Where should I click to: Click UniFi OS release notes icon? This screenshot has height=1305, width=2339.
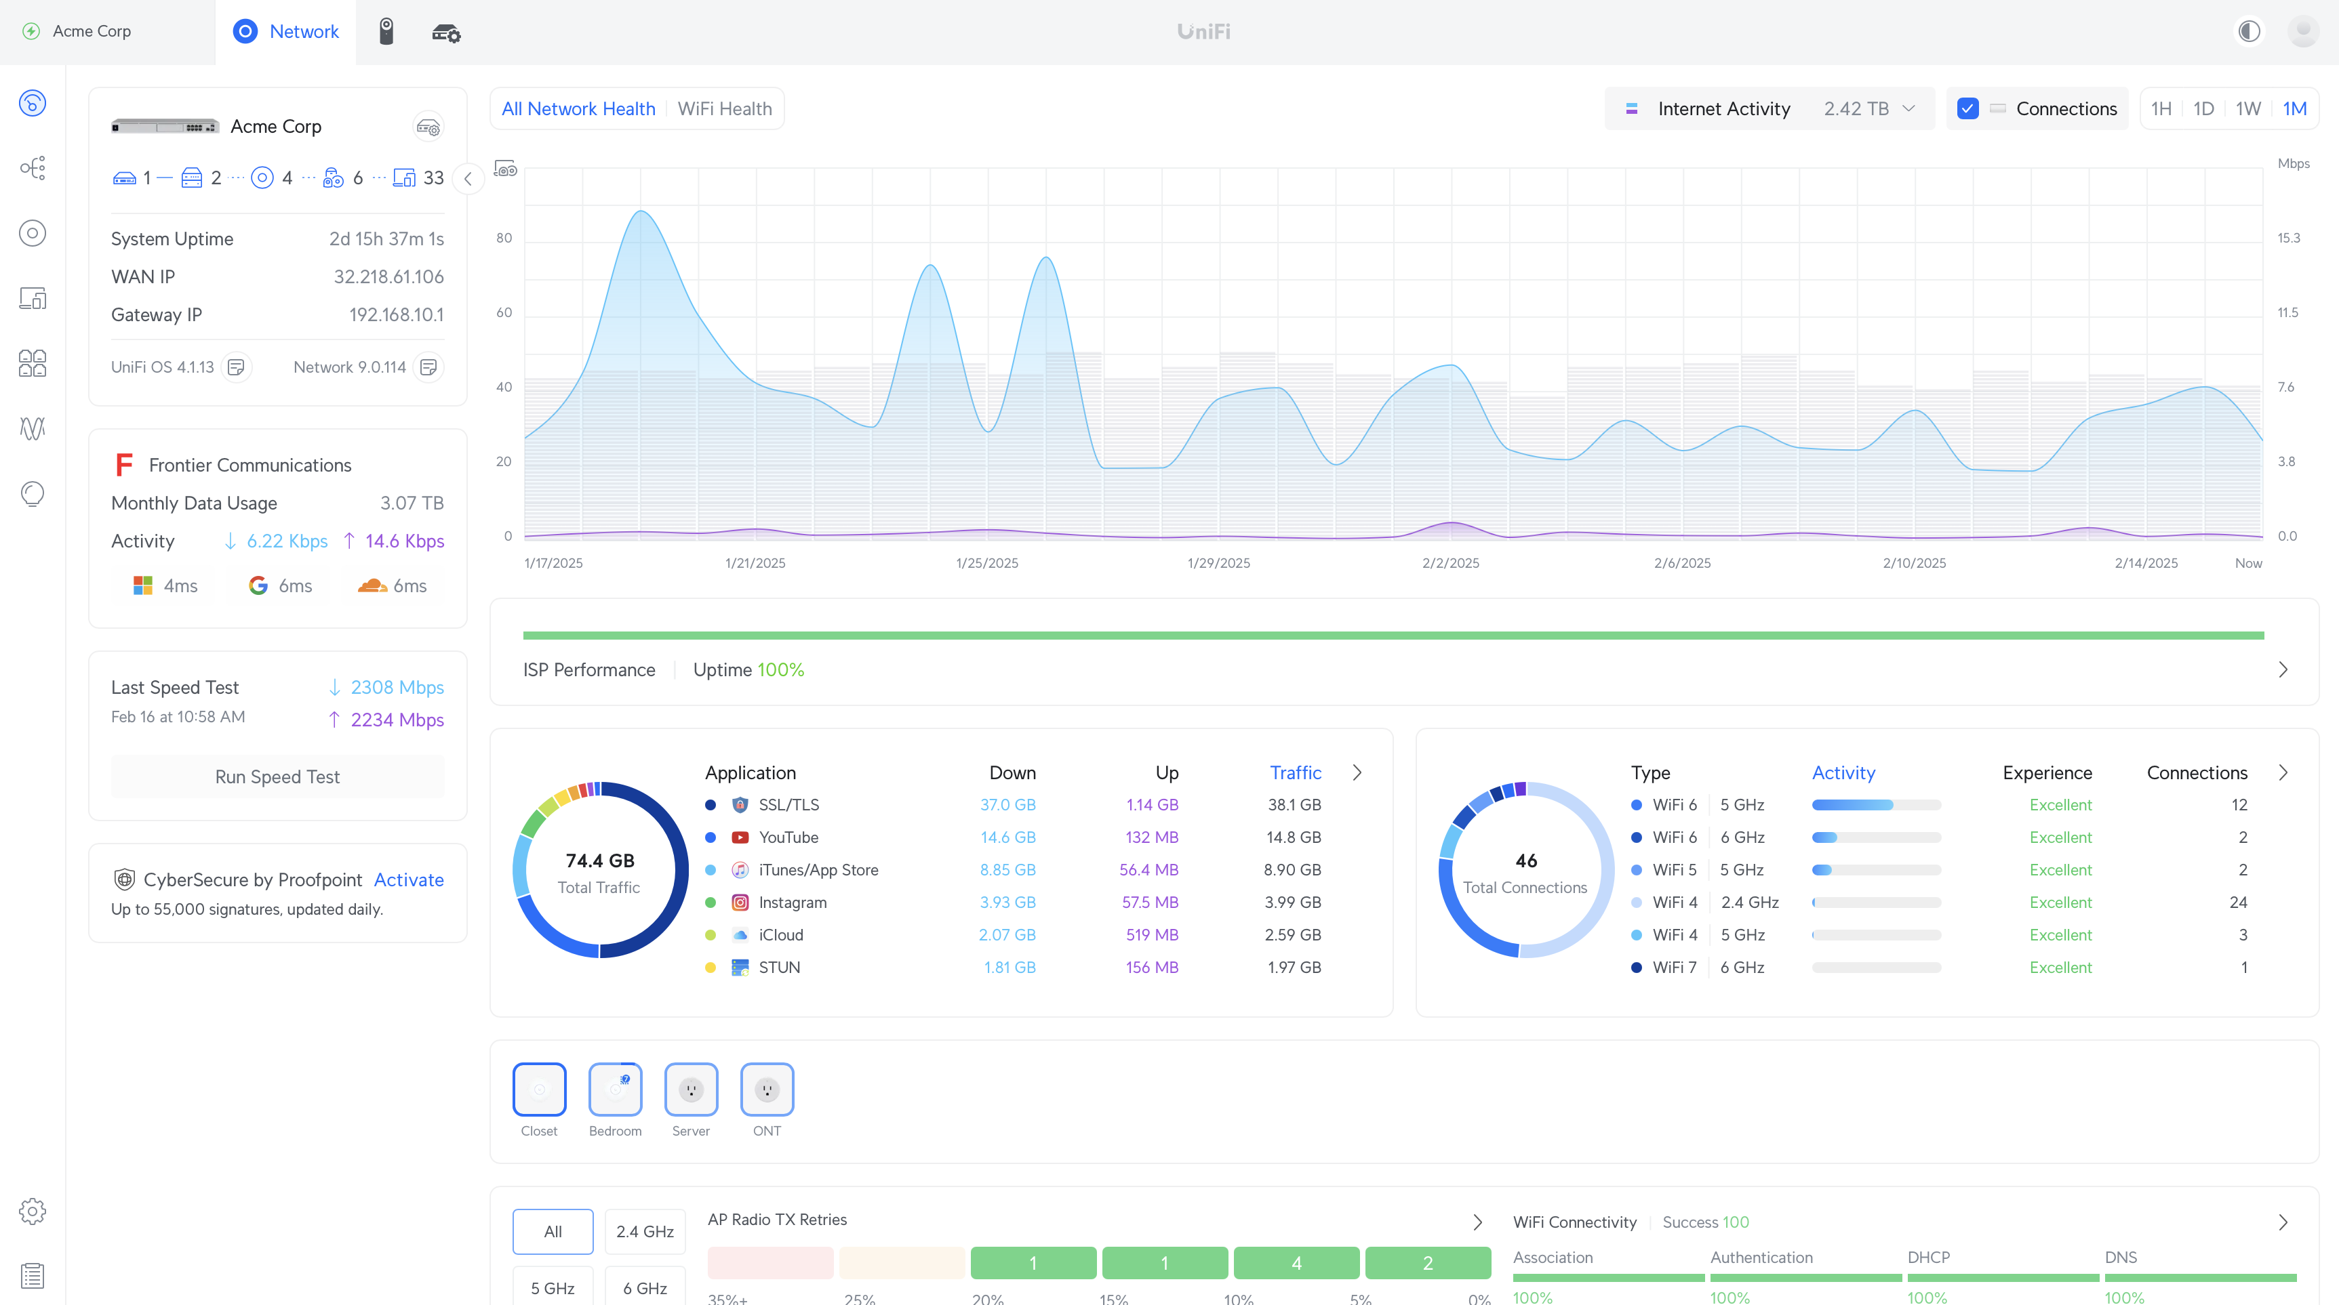point(236,367)
